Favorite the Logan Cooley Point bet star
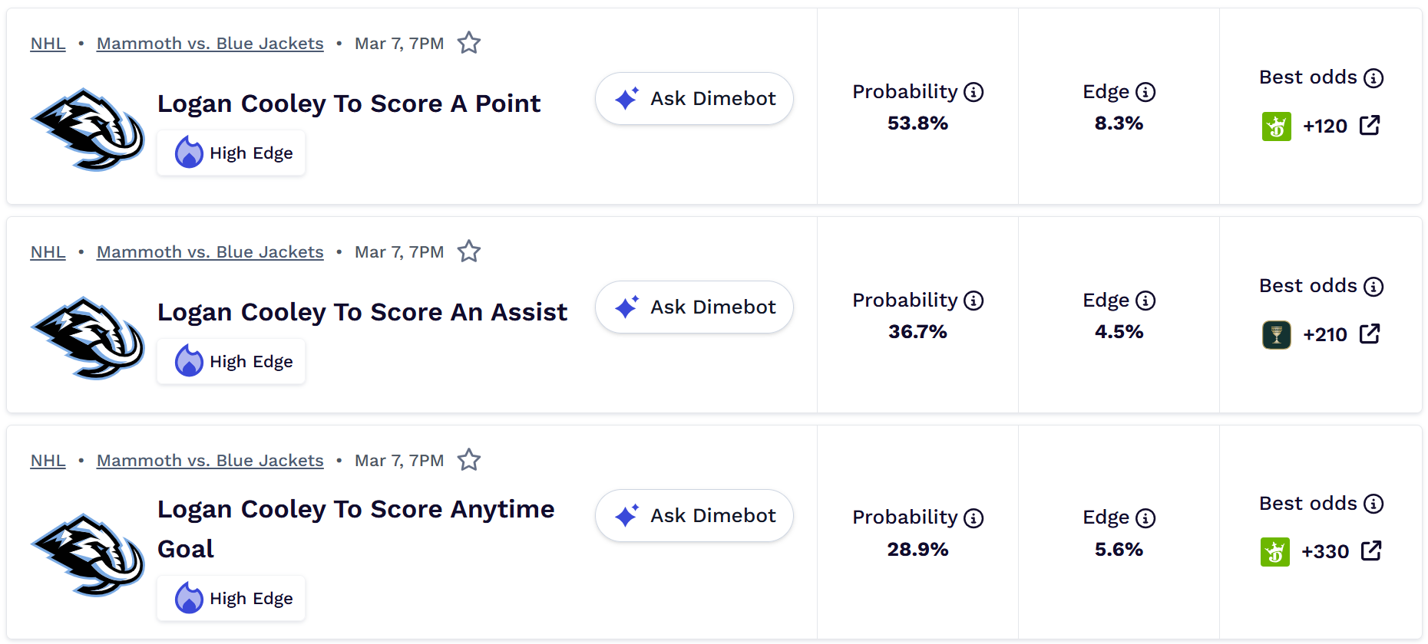 point(468,43)
